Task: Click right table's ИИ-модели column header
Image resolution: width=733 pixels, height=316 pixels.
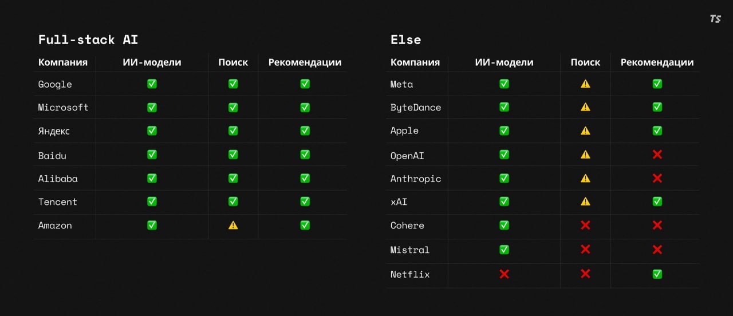Action: pyautogui.click(x=504, y=62)
